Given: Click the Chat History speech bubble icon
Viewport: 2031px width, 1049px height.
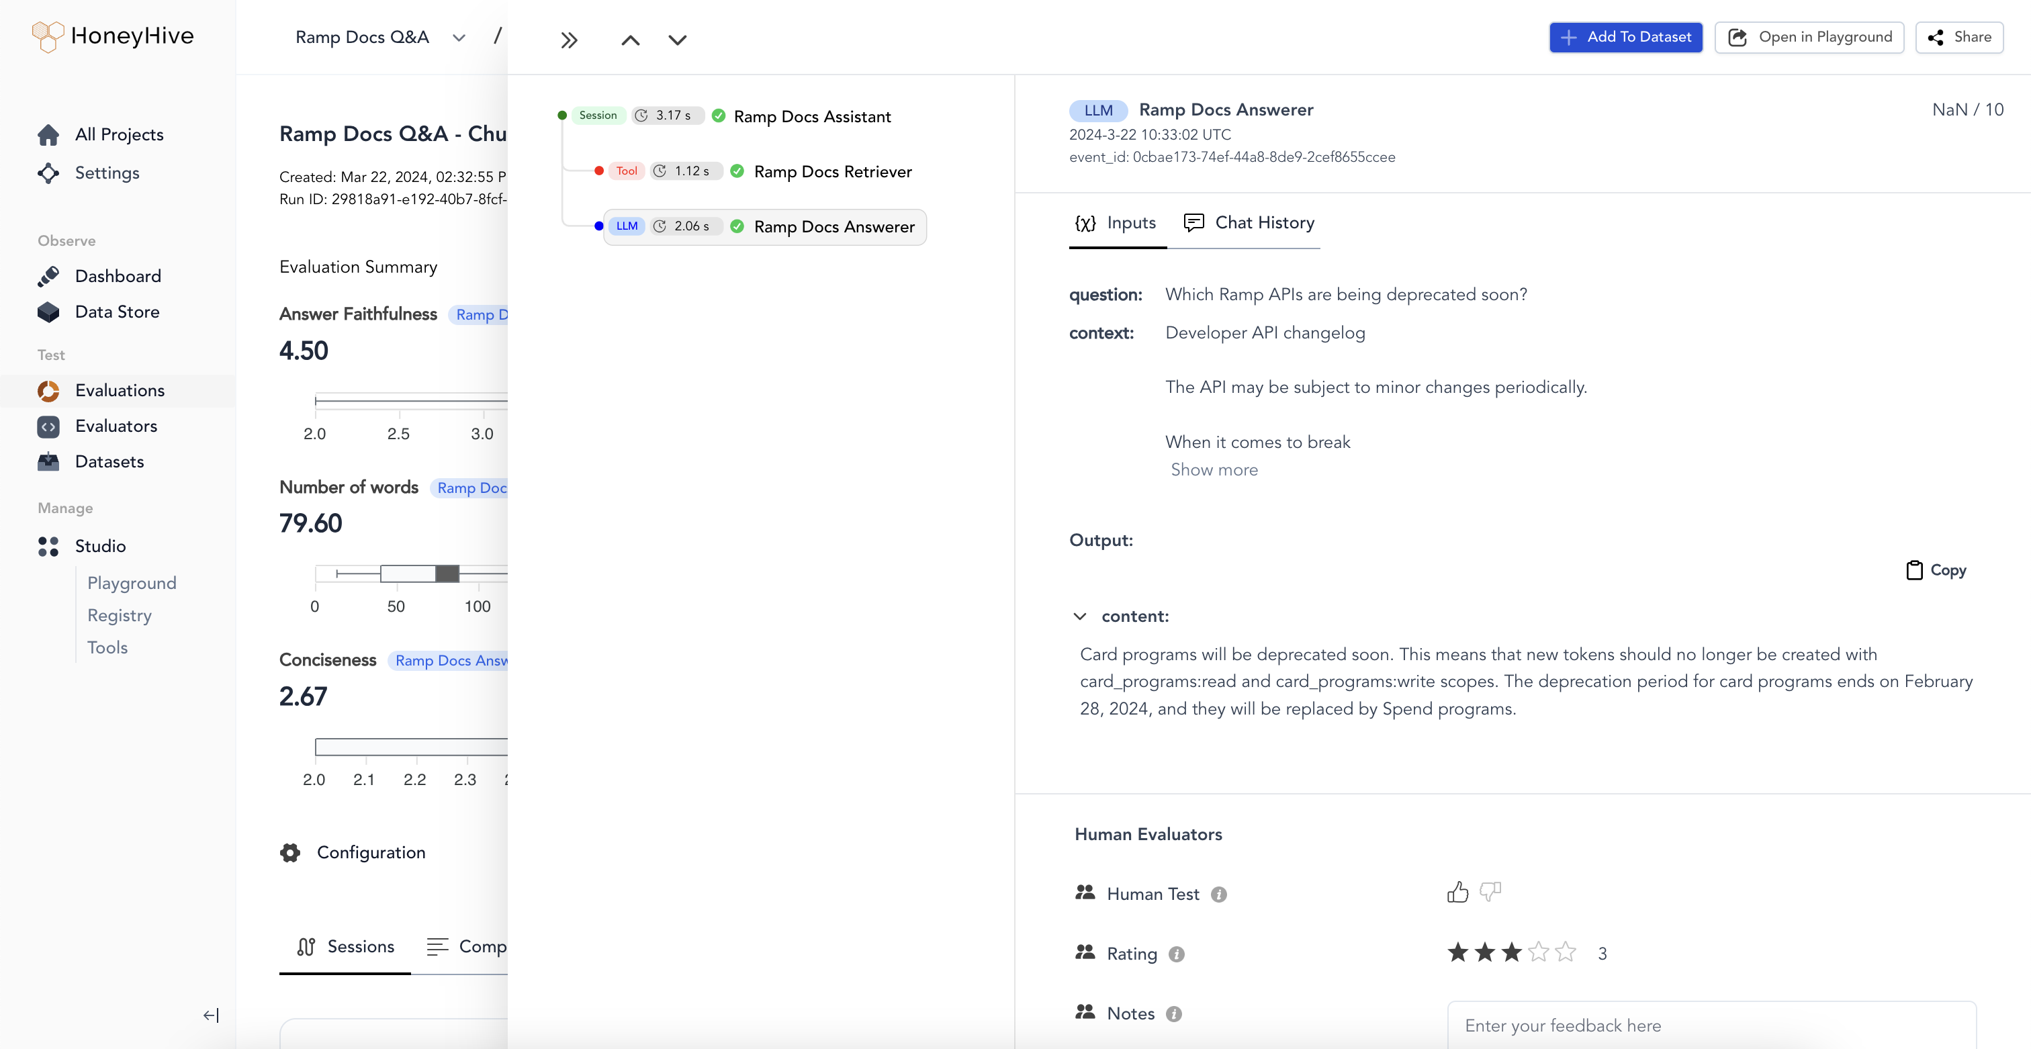Looking at the screenshot, I should (1193, 223).
